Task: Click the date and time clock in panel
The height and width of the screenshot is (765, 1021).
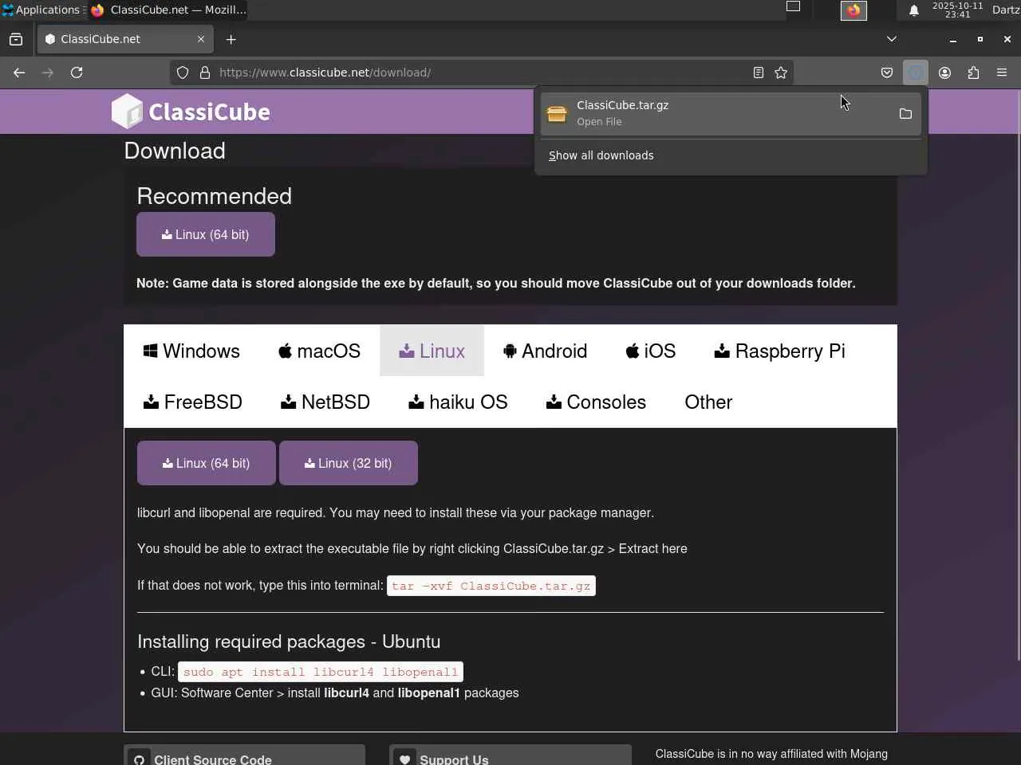Action: (x=957, y=10)
